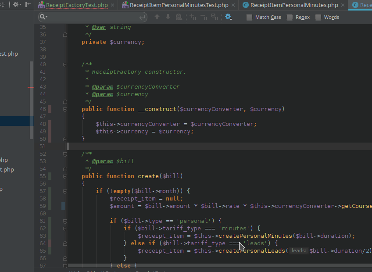Image resolution: width=372 pixels, height=272 pixels.
Task: Enable the Regex checkbox
Action: 290,17
